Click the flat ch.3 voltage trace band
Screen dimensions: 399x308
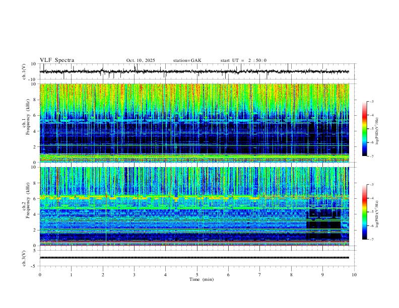click(194, 258)
